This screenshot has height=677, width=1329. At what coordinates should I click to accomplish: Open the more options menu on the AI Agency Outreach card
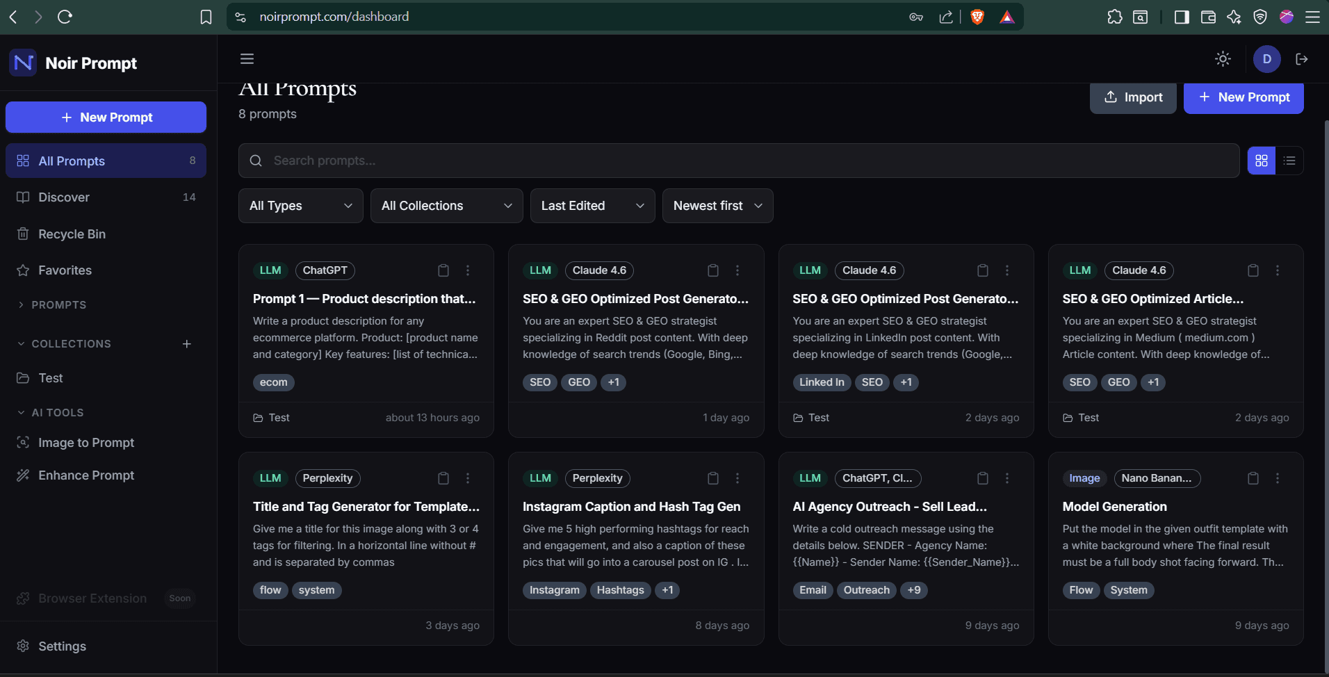pos(1007,478)
